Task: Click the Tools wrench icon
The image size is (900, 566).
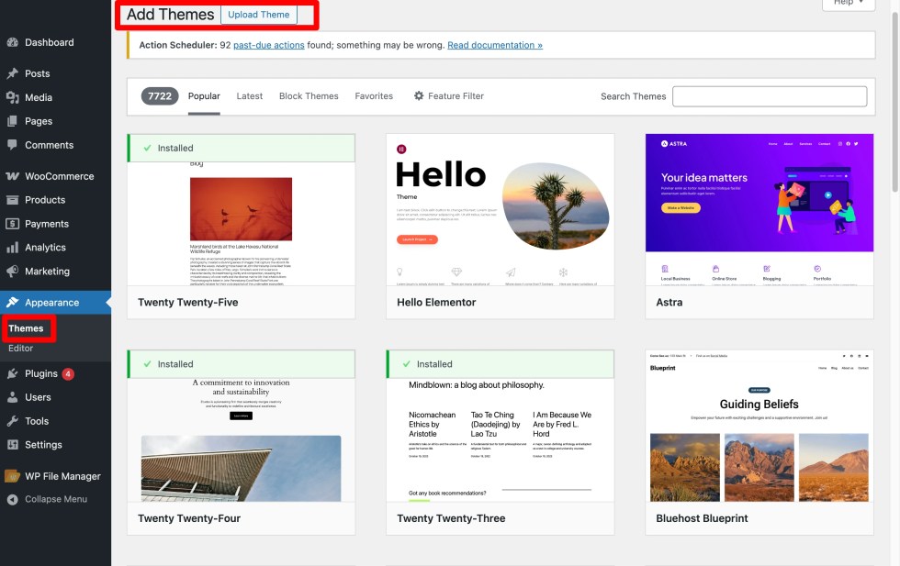Action: (x=12, y=421)
